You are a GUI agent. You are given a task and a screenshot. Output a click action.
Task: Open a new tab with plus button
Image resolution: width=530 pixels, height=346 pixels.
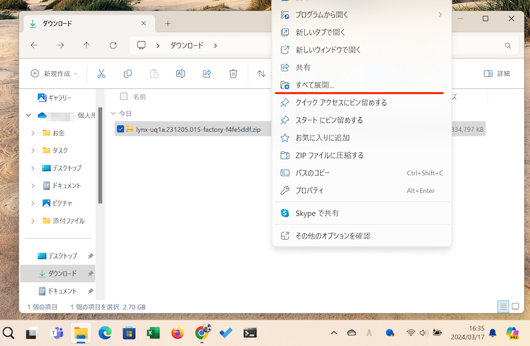click(x=168, y=23)
